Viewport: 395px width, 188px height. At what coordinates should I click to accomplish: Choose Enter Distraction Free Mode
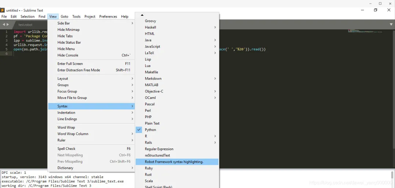[91, 70]
